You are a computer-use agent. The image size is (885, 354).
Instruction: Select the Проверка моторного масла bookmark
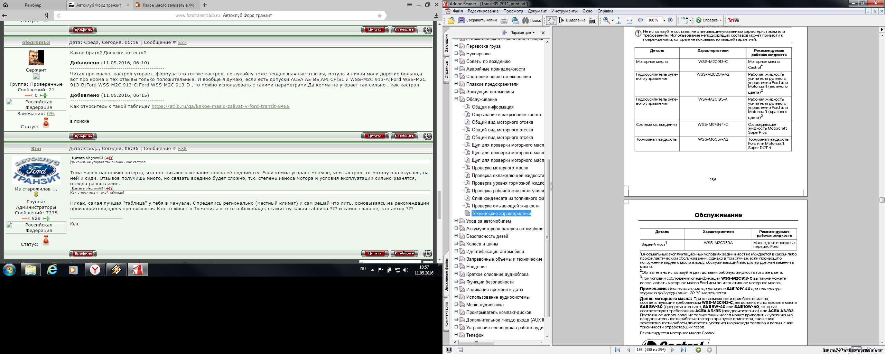click(x=500, y=168)
